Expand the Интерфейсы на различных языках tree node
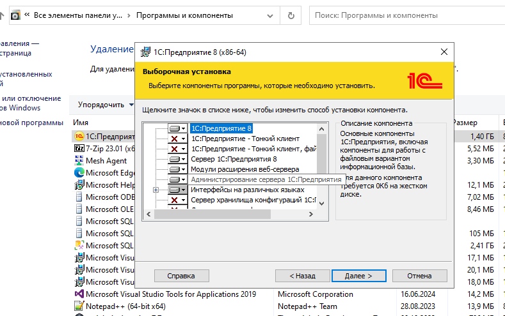The width and height of the screenshot is (505, 316). pyautogui.click(x=156, y=190)
